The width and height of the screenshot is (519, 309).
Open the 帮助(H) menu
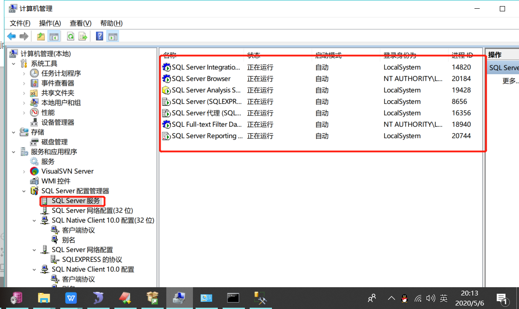[x=111, y=23]
